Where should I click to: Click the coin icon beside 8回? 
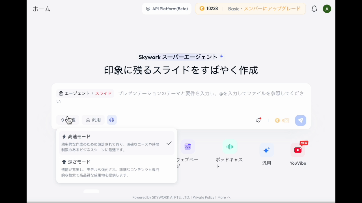coord(277,120)
